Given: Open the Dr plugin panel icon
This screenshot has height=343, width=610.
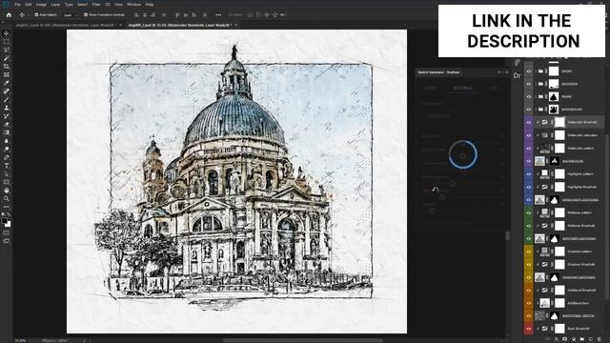Looking at the screenshot, I should pyautogui.click(x=517, y=75).
